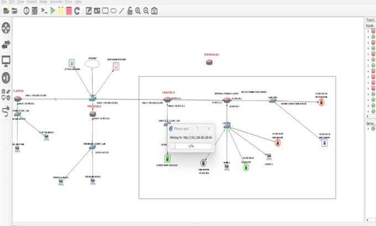Suspend all nodes with yellow pause button
376x226 pixels.
[x=61, y=11]
